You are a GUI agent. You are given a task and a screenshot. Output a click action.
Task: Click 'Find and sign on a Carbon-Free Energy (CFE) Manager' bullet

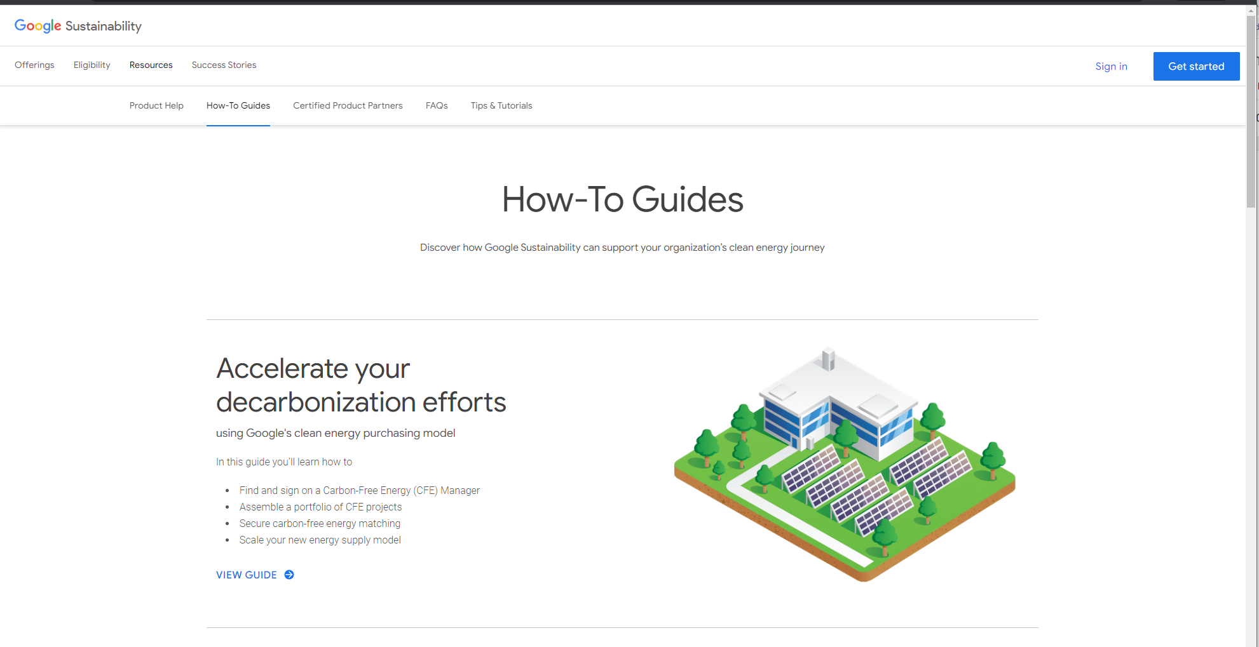click(x=360, y=490)
